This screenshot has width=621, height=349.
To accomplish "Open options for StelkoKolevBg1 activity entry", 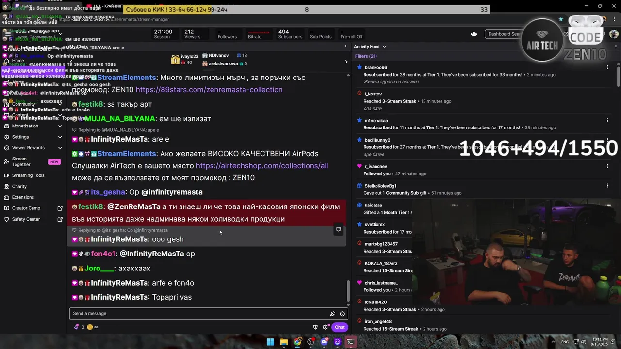I will click(607, 186).
